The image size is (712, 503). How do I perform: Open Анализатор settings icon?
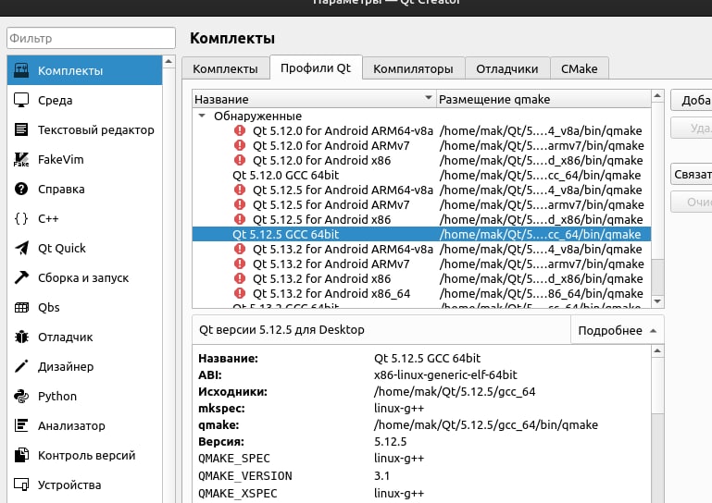click(x=21, y=425)
